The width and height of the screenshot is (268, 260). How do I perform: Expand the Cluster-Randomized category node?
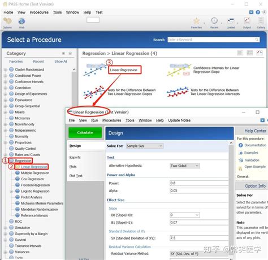click(x=5, y=70)
